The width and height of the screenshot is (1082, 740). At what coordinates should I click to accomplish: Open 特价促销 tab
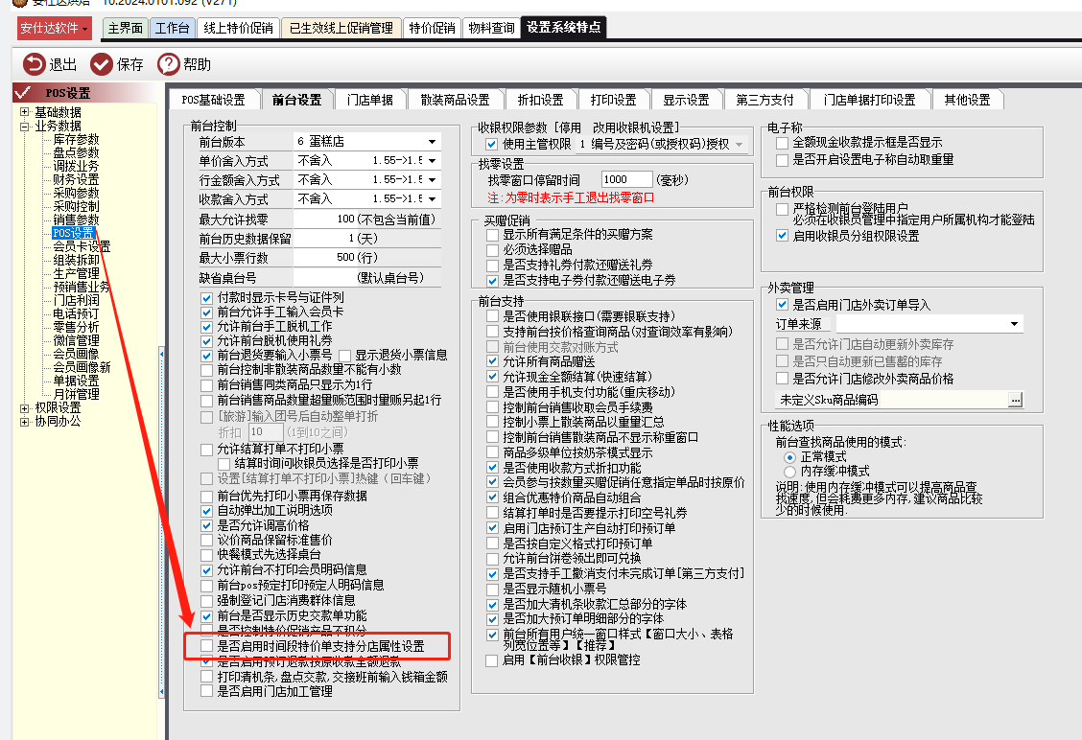tap(432, 28)
